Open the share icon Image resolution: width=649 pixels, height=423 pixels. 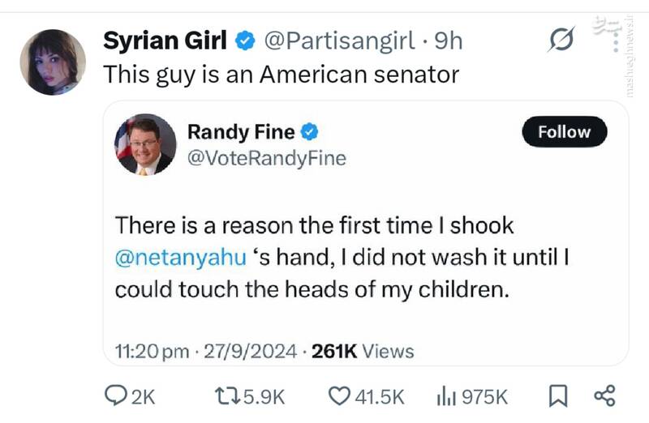605,395
